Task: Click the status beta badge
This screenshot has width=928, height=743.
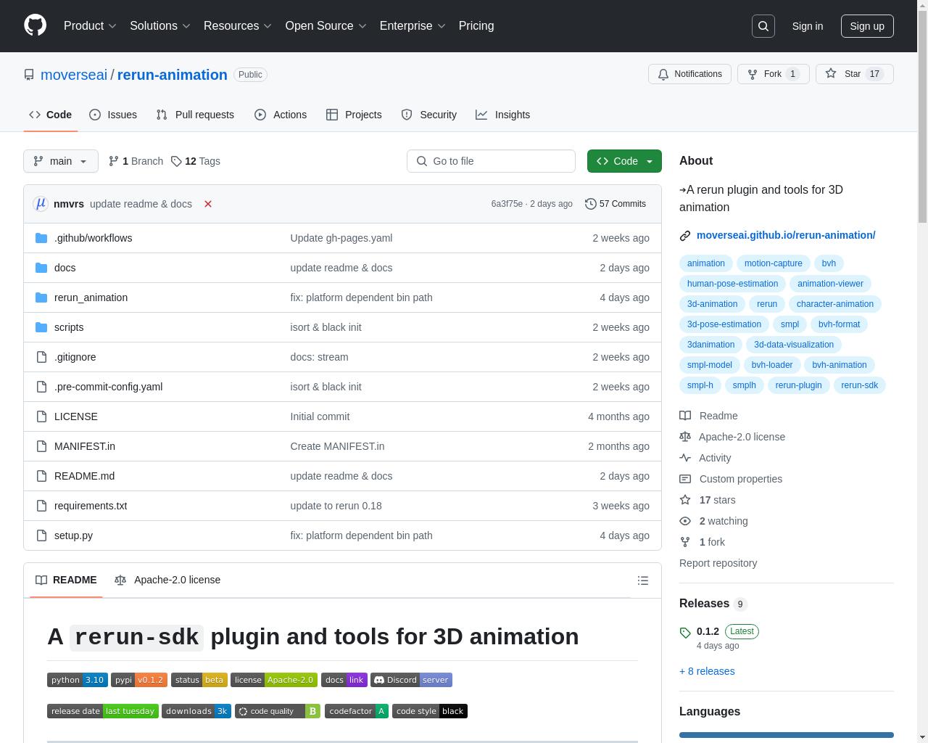Action: coord(199,680)
